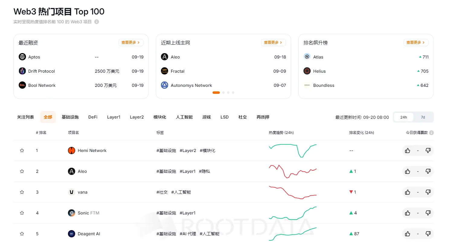Favorite the Sonic FTM project
Screen dimensions: 458x244
[22, 213]
